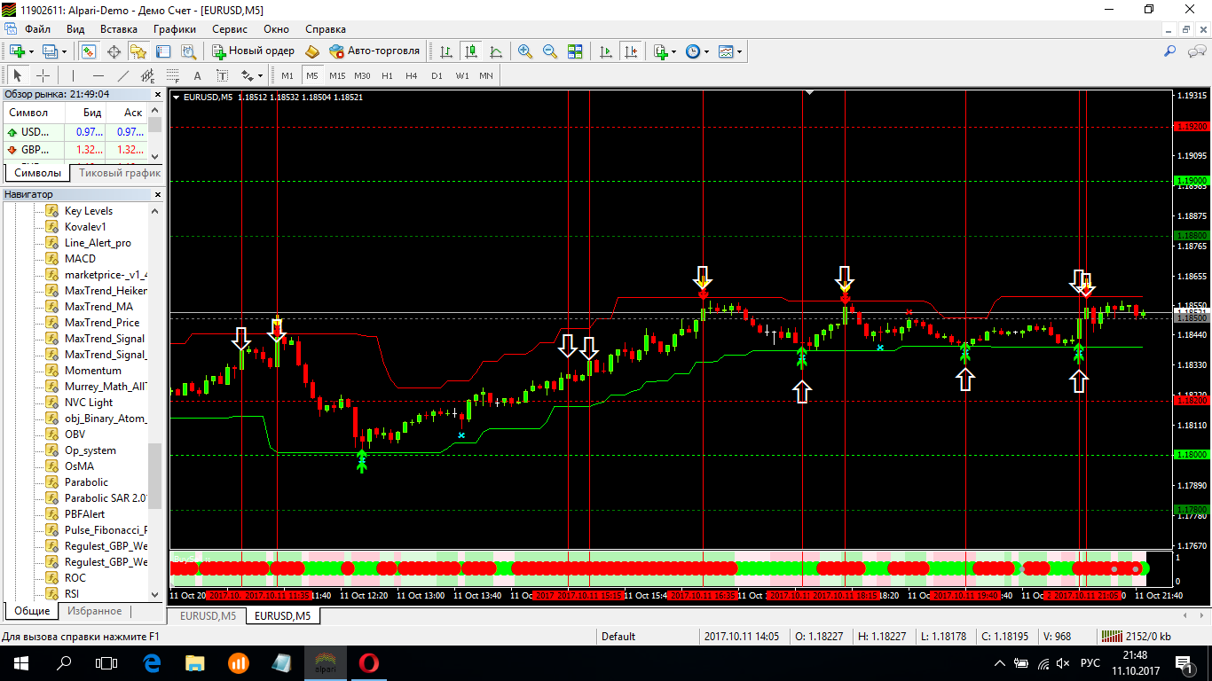Select the text label 'T' tool
Viewport: 1212px width, 681px height.
(x=222, y=75)
